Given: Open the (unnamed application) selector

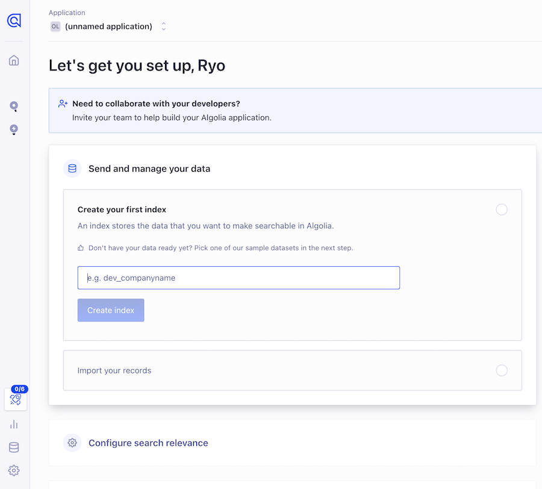Looking at the screenshot, I should click(108, 26).
